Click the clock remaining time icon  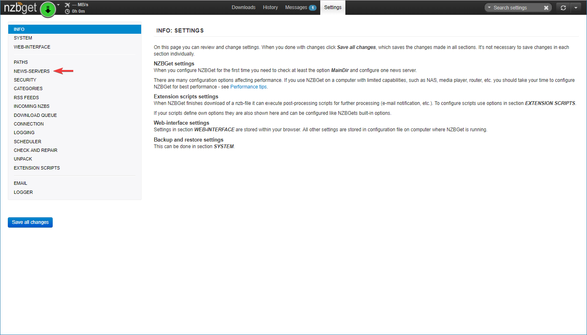68,12
